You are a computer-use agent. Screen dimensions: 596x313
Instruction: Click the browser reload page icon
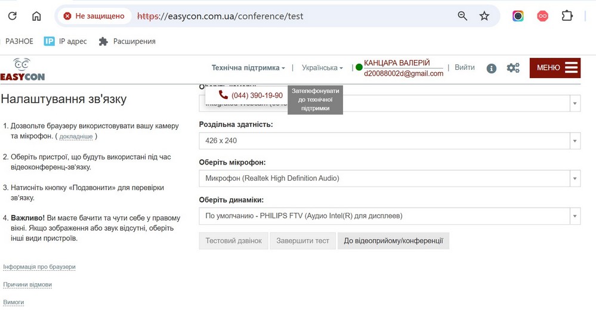12,16
